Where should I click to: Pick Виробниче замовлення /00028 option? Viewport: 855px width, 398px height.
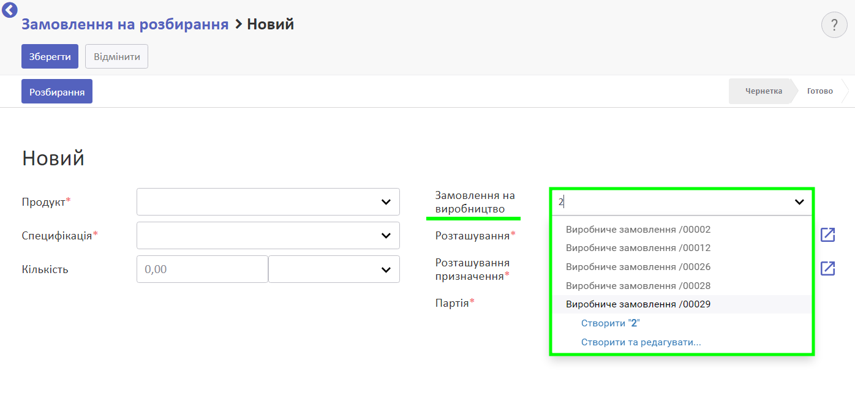click(638, 286)
